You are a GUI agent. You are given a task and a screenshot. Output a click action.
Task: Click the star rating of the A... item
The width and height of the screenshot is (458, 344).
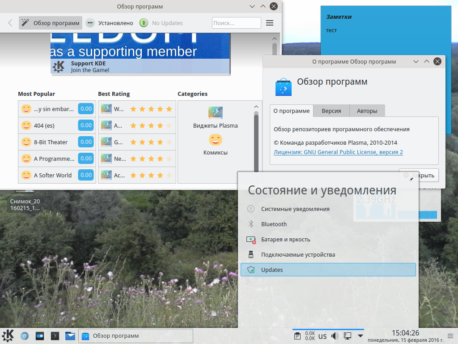coord(151,126)
